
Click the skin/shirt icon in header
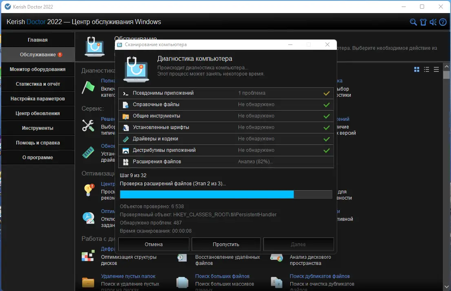click(423, 22)
